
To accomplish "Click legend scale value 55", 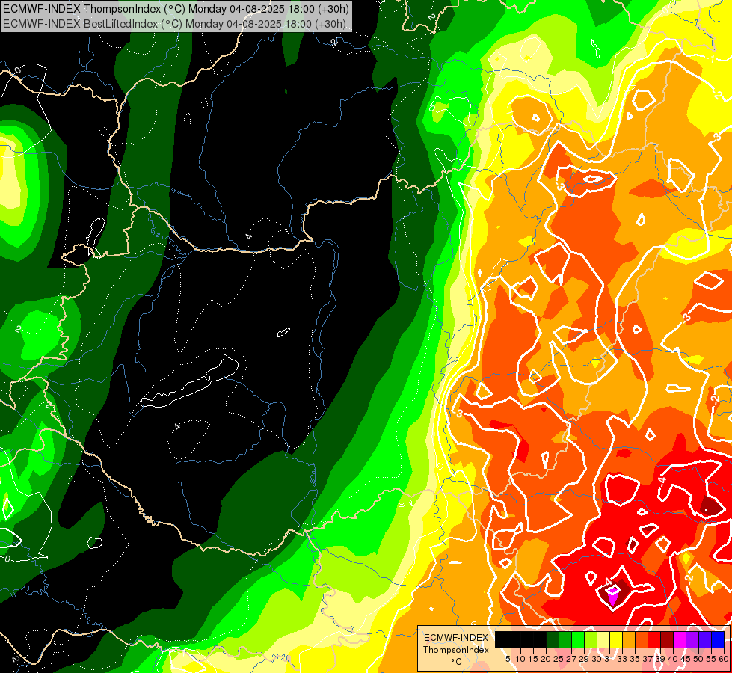I will (712, 659).
